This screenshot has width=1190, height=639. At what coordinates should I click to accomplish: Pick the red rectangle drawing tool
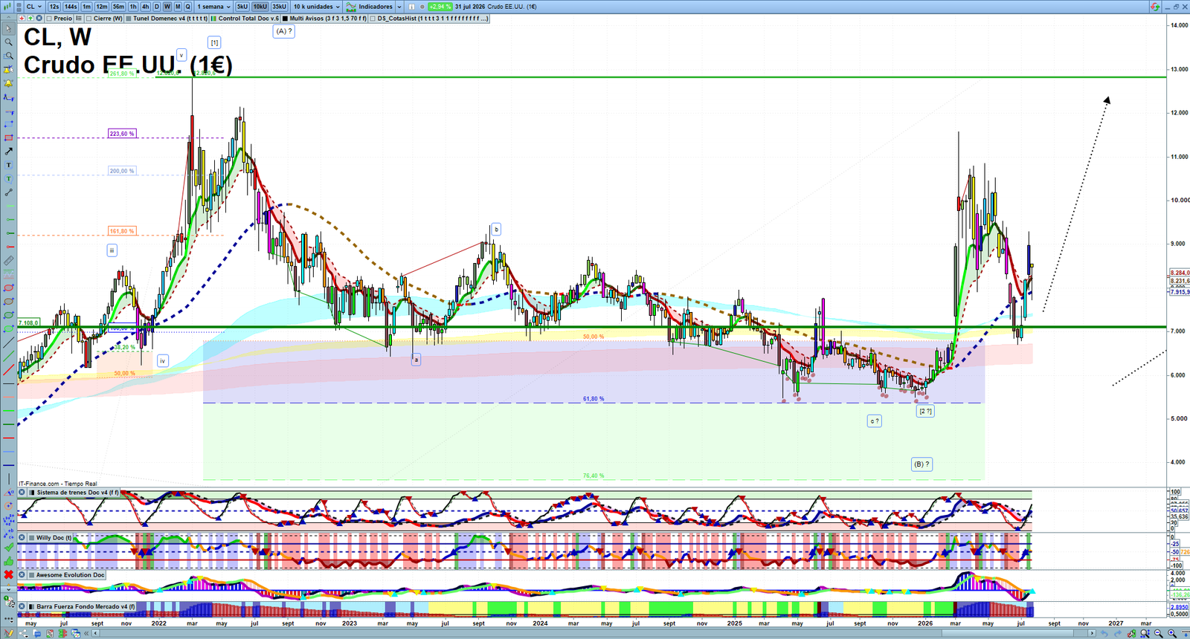9,137
